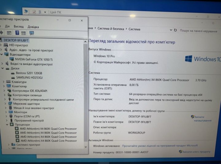Select the Bestoss S201 120GB disk
Screen dimensions: 221x164
coord(29,73)
